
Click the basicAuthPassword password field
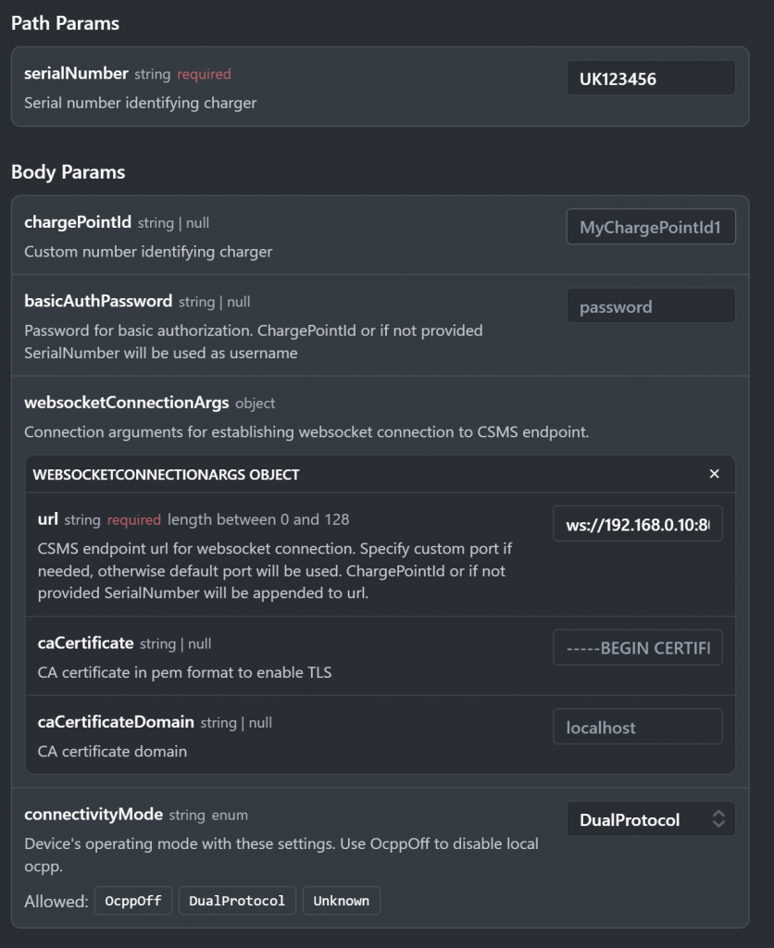(x=650, y=306)
